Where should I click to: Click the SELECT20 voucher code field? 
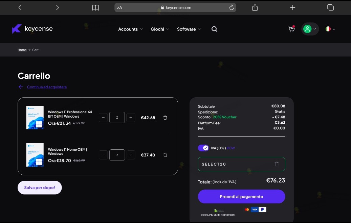coord(242,164)
